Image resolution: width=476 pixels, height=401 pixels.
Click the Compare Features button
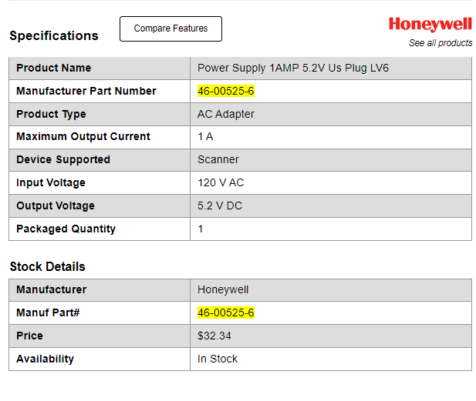point(170,28)
